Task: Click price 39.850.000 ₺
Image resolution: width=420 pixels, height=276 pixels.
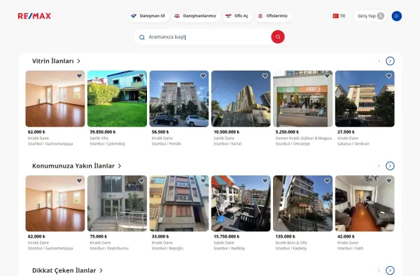Action: tap(103, 132)
